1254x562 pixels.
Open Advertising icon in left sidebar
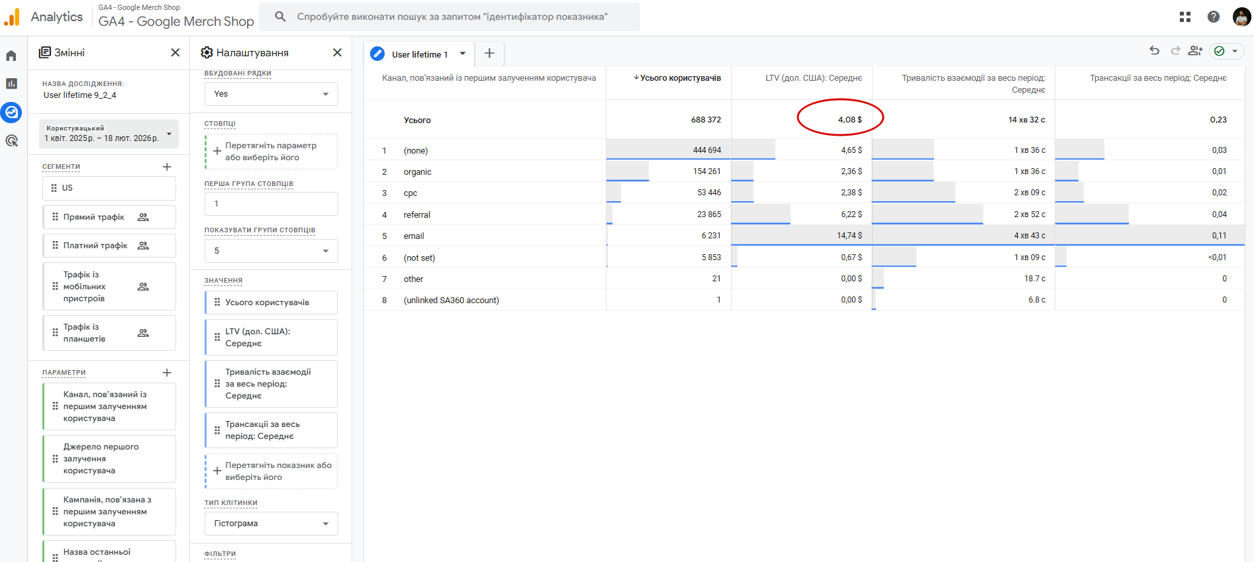11,141
